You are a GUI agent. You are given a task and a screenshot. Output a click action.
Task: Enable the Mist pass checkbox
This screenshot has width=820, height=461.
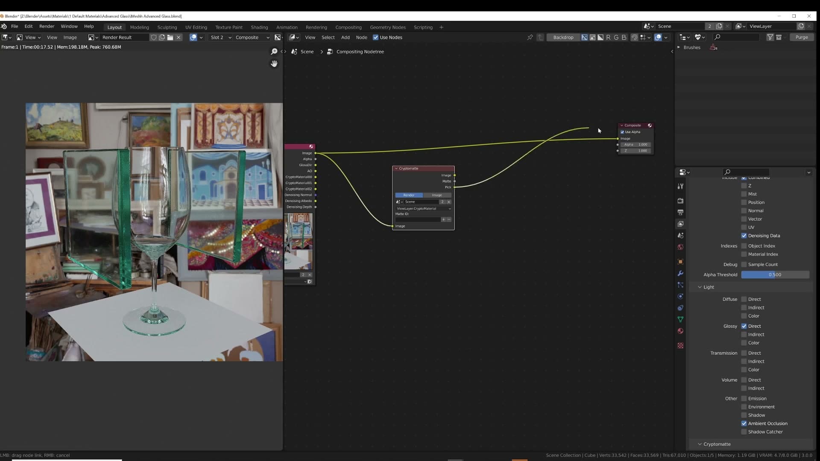click(744, 194)
